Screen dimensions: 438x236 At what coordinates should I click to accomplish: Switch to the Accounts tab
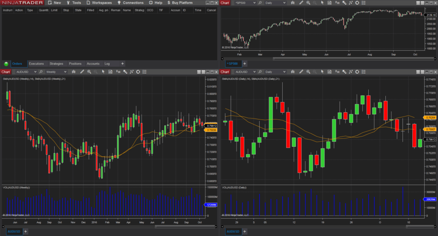[93, 64]
